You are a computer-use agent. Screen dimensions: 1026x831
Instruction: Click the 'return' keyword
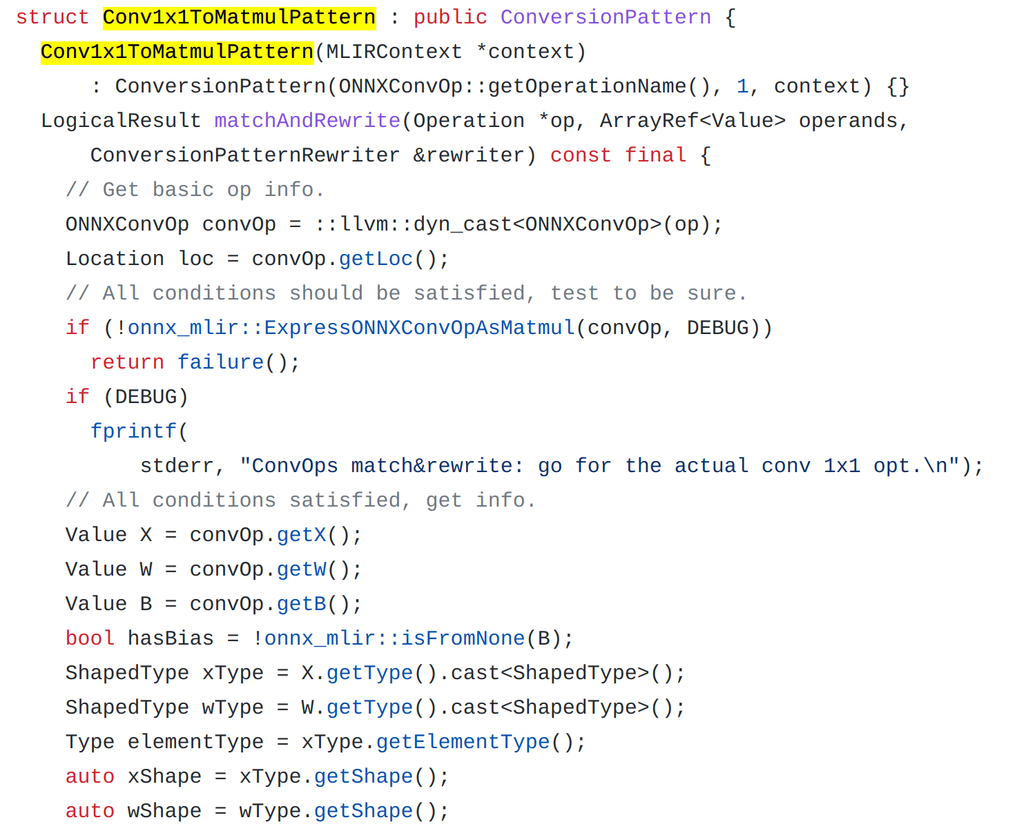[127, 362]
